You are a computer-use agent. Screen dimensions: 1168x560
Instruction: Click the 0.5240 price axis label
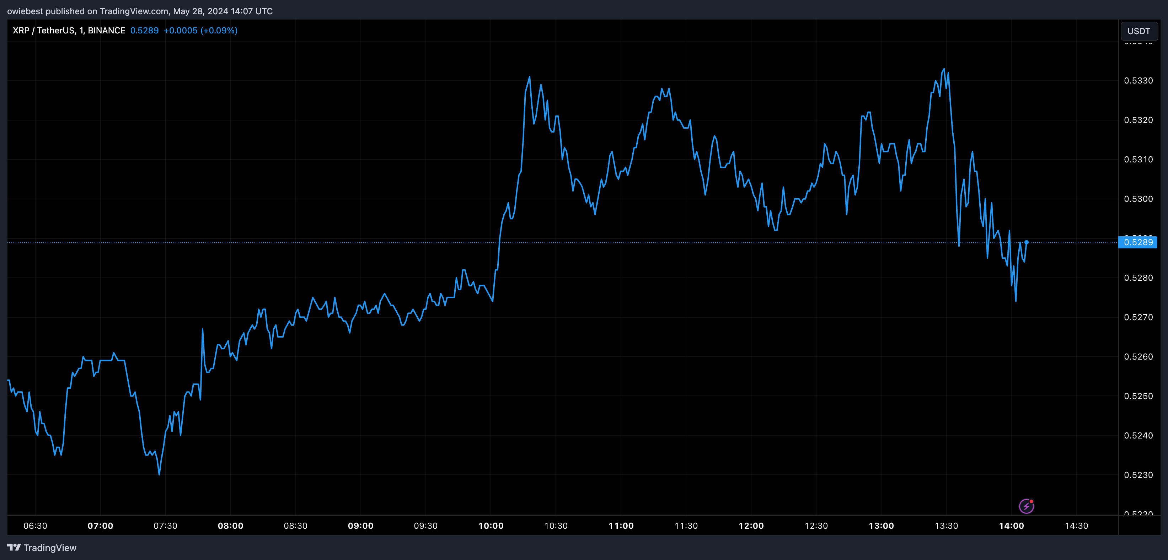(x=1138, y=436)
